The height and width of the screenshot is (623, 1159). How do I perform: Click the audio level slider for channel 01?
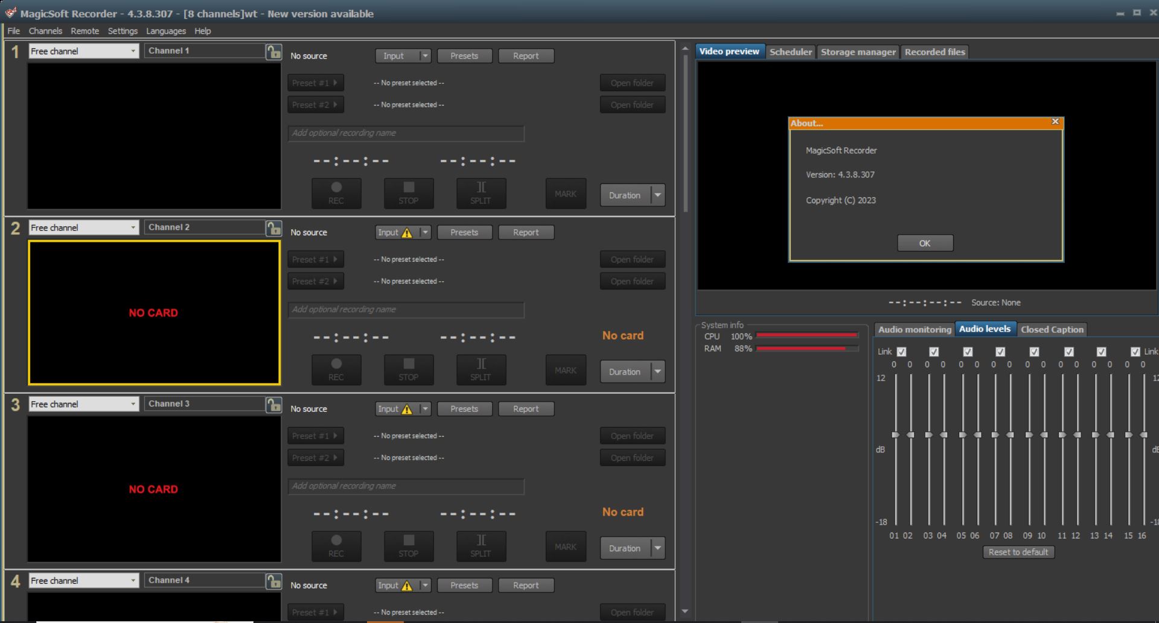click(x=896, y=435)
